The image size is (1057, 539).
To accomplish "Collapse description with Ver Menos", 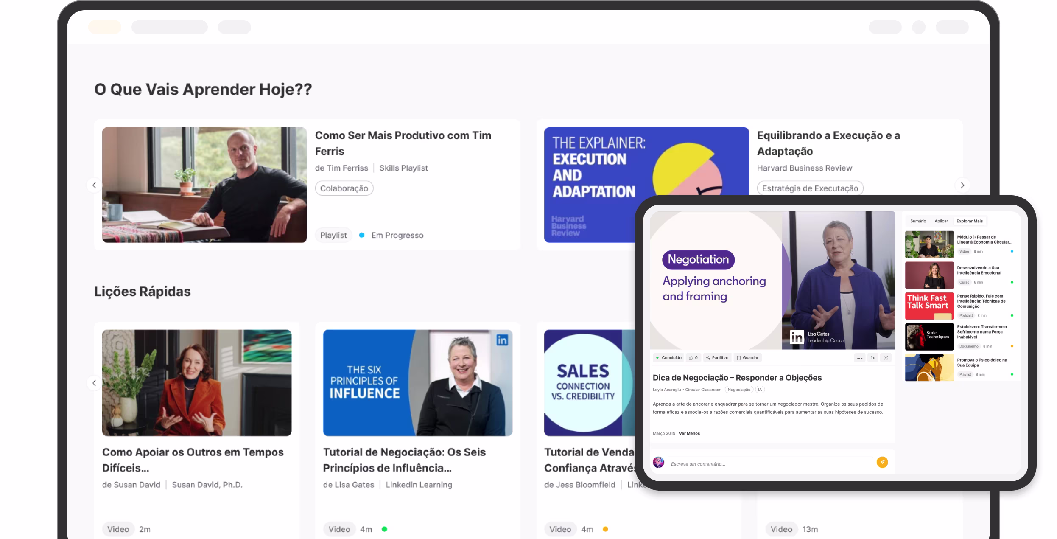I will (x=689, y=433).
